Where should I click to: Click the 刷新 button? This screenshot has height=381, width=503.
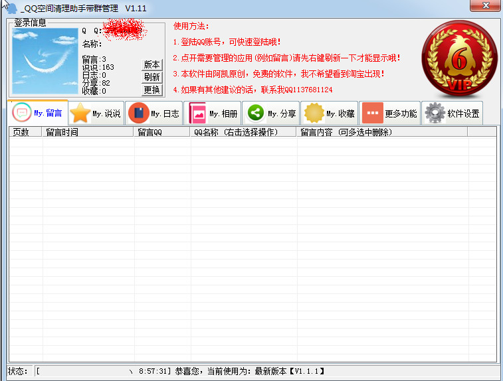152,77
